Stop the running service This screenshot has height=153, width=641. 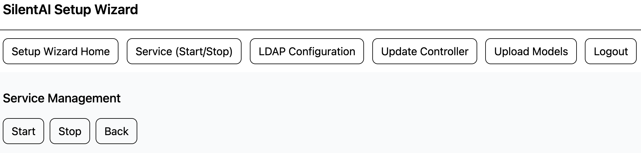[70, 131]
